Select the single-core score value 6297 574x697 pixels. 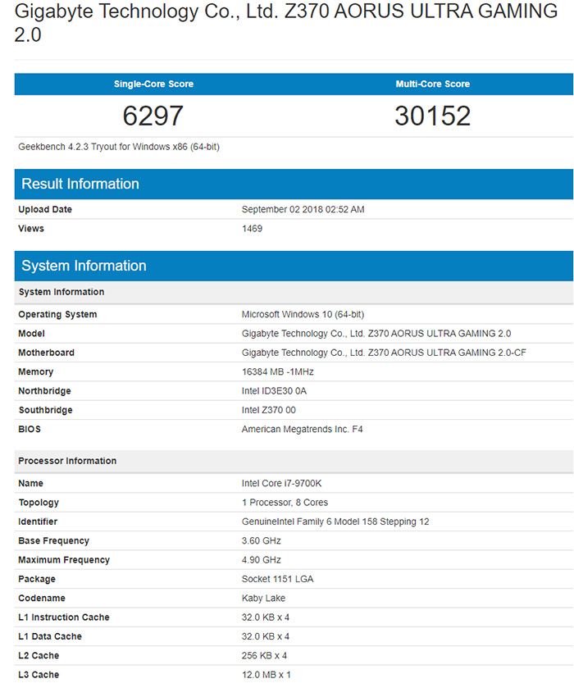(x=153, y=116)
